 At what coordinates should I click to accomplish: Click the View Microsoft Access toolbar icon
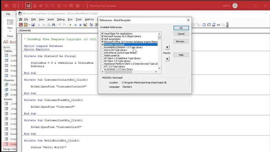[21, 25]
